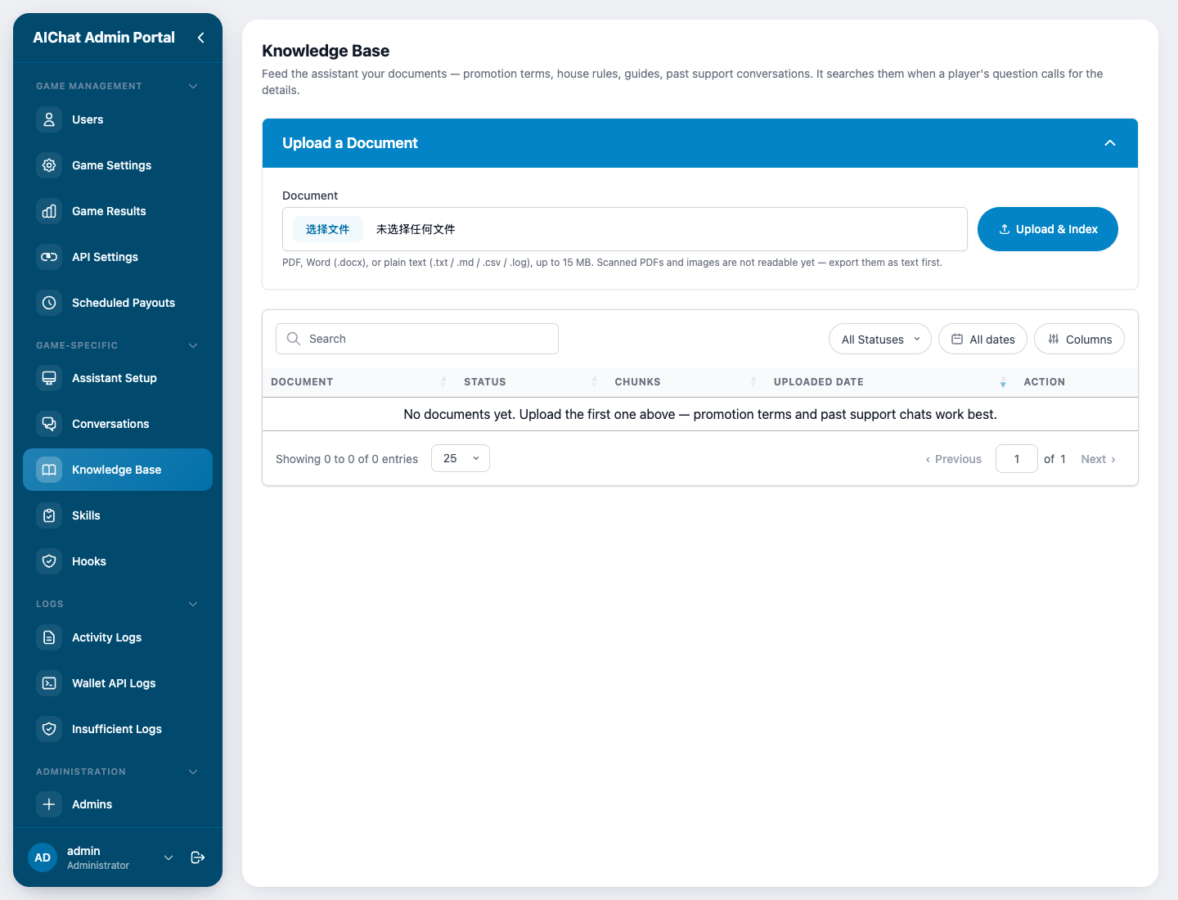This screenshot has width=1178, height=900.
Task: Sort by the Document column header
Action: 359,382
